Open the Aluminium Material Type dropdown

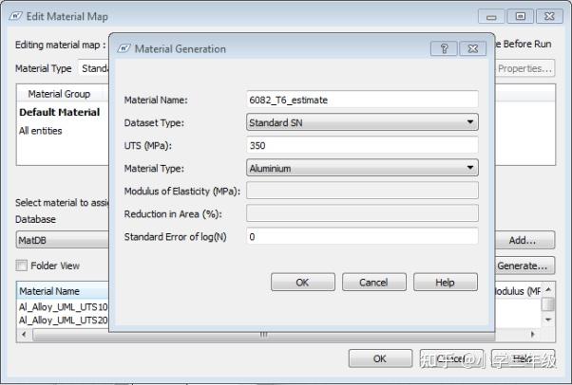click(362, 168)
